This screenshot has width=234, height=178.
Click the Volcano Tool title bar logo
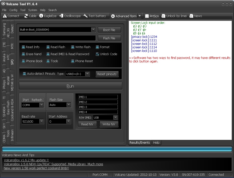[x=3, y=4]
